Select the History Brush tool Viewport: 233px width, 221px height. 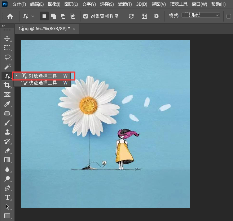coord(7,141)
